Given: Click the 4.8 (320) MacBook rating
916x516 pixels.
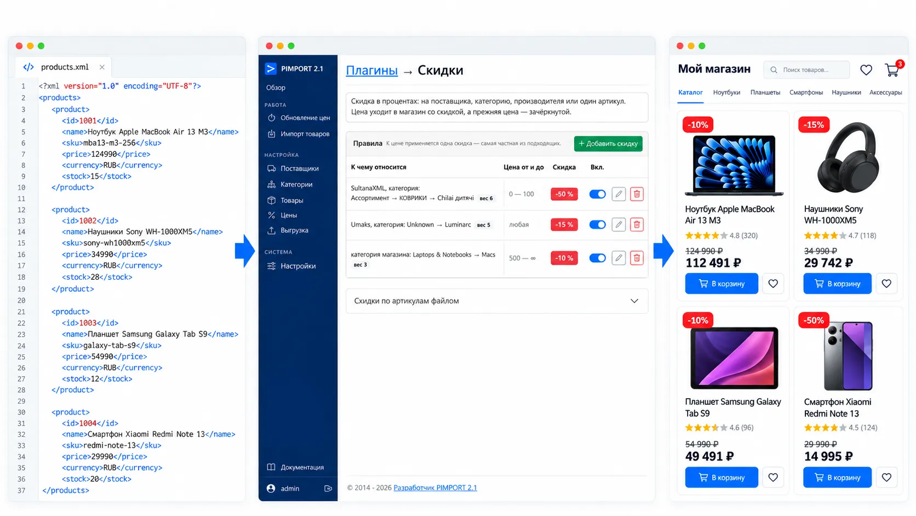Looking at the screenshot, I should coord(722,236).
